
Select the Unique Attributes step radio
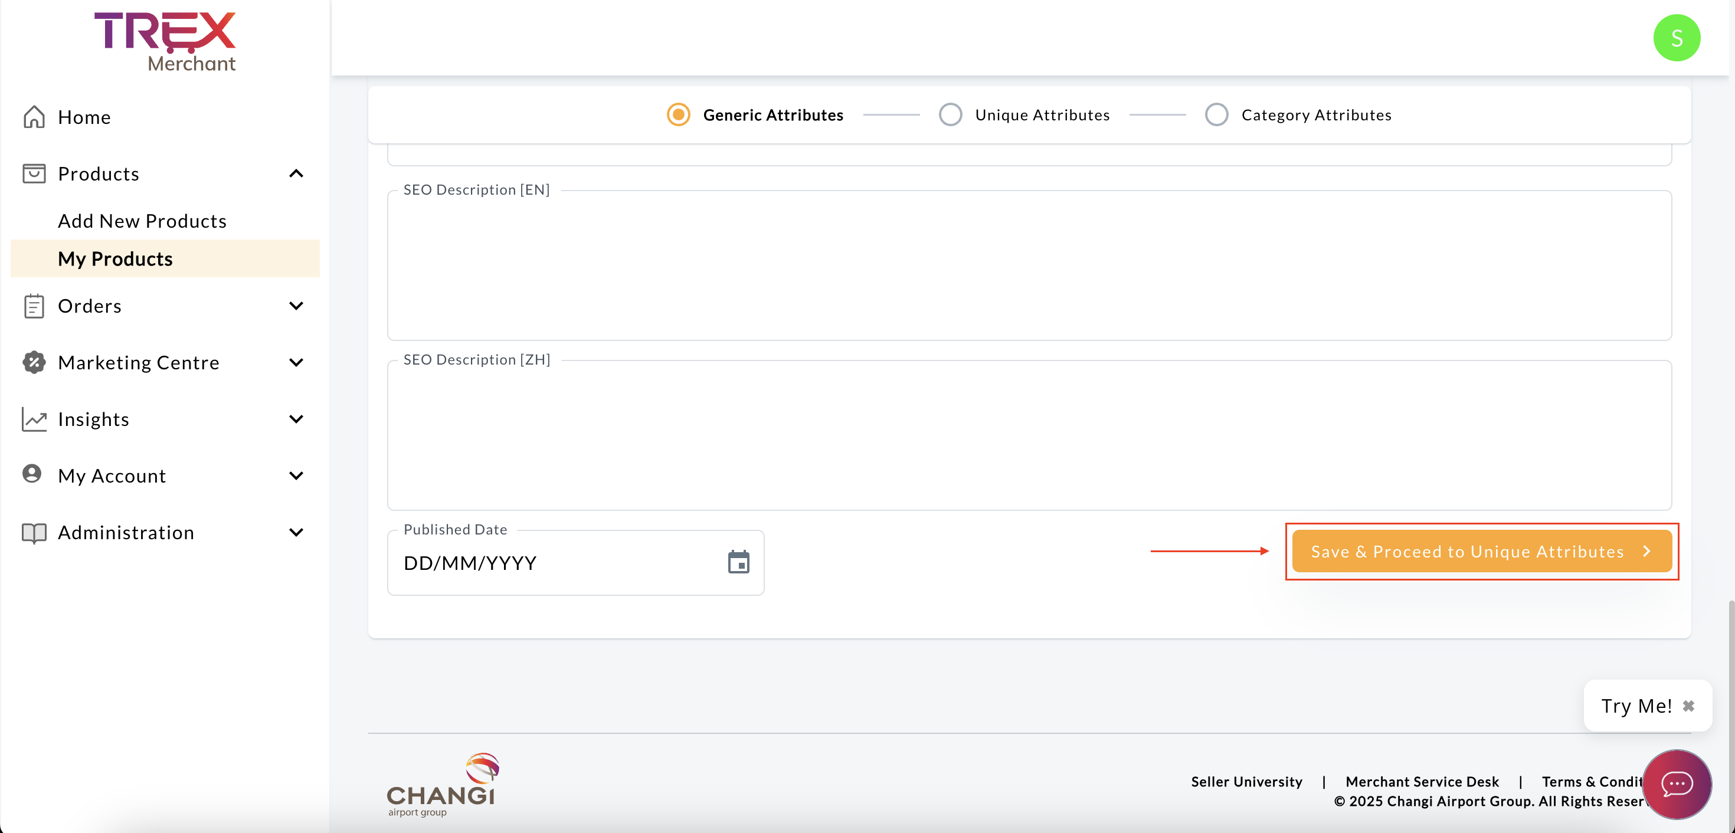(x=950, y=114)
